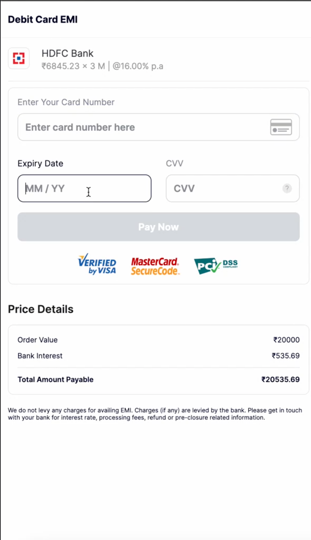The height and width of the screenshot is (540, 311).
Task: Click the Verified by Visa logo
Action: (x=97, y=264)
